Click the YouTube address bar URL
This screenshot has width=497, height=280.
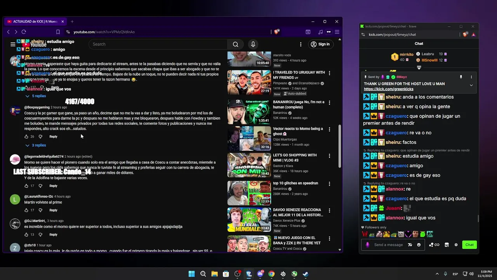pyautogui.click(x=104, y=32)
